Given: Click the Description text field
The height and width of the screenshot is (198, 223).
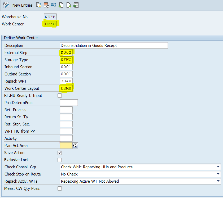Looking at the screenshot, I should (114, 46).
